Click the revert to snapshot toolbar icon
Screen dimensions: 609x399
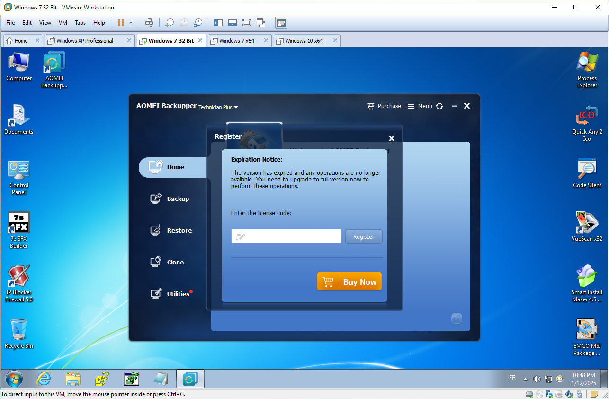tap(184, 23)
